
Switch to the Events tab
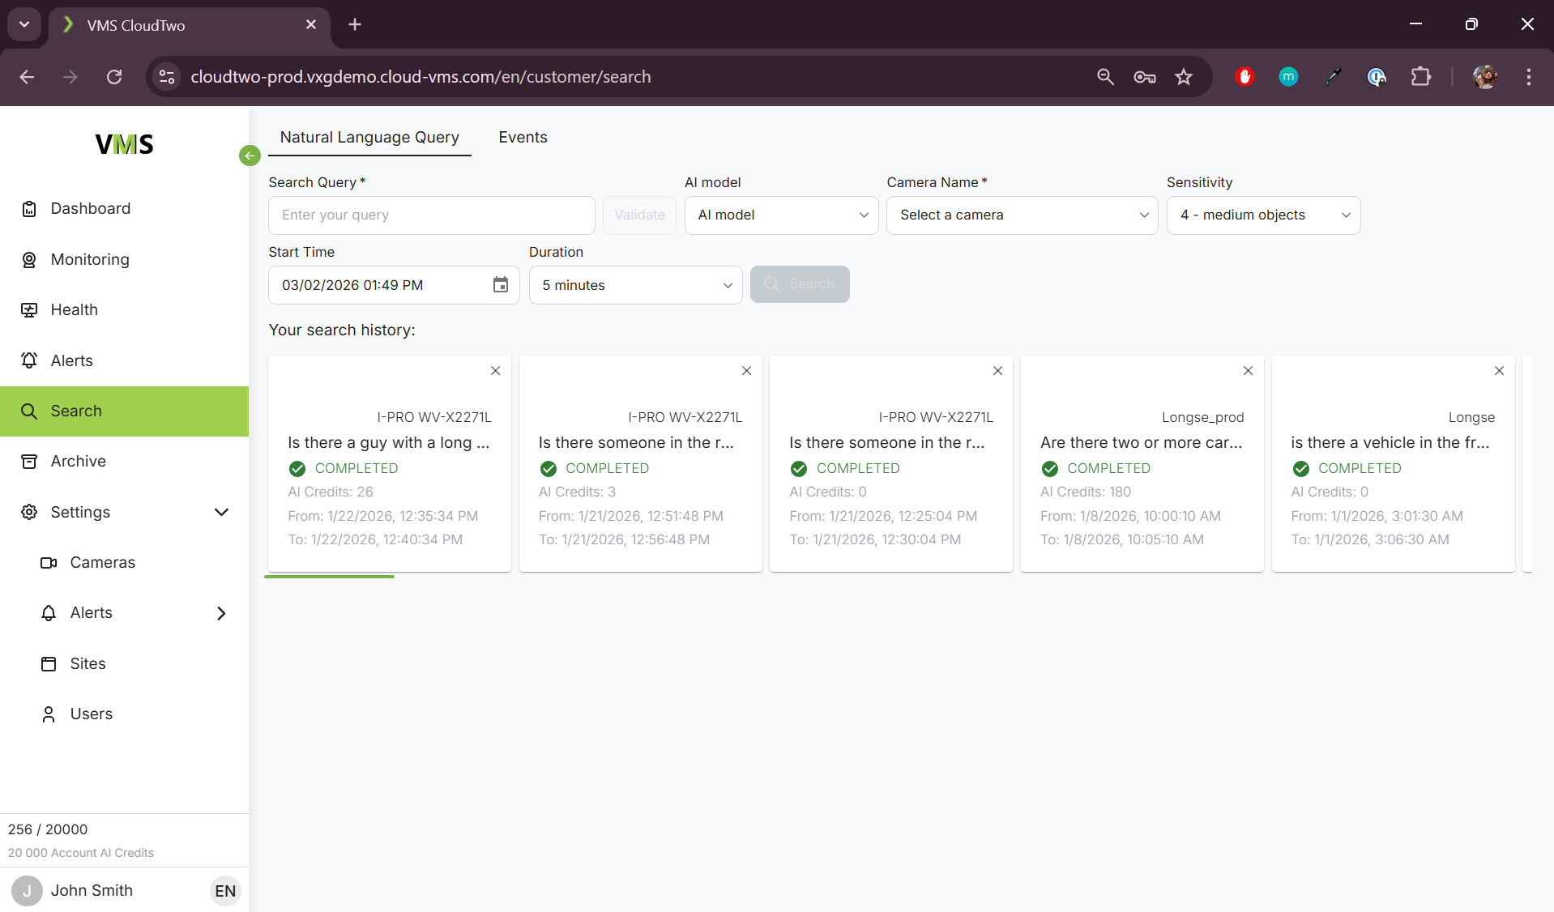[523, 137]
